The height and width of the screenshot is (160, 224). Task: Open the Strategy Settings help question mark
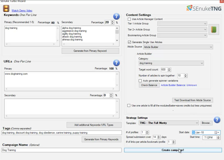pos(217,120)
